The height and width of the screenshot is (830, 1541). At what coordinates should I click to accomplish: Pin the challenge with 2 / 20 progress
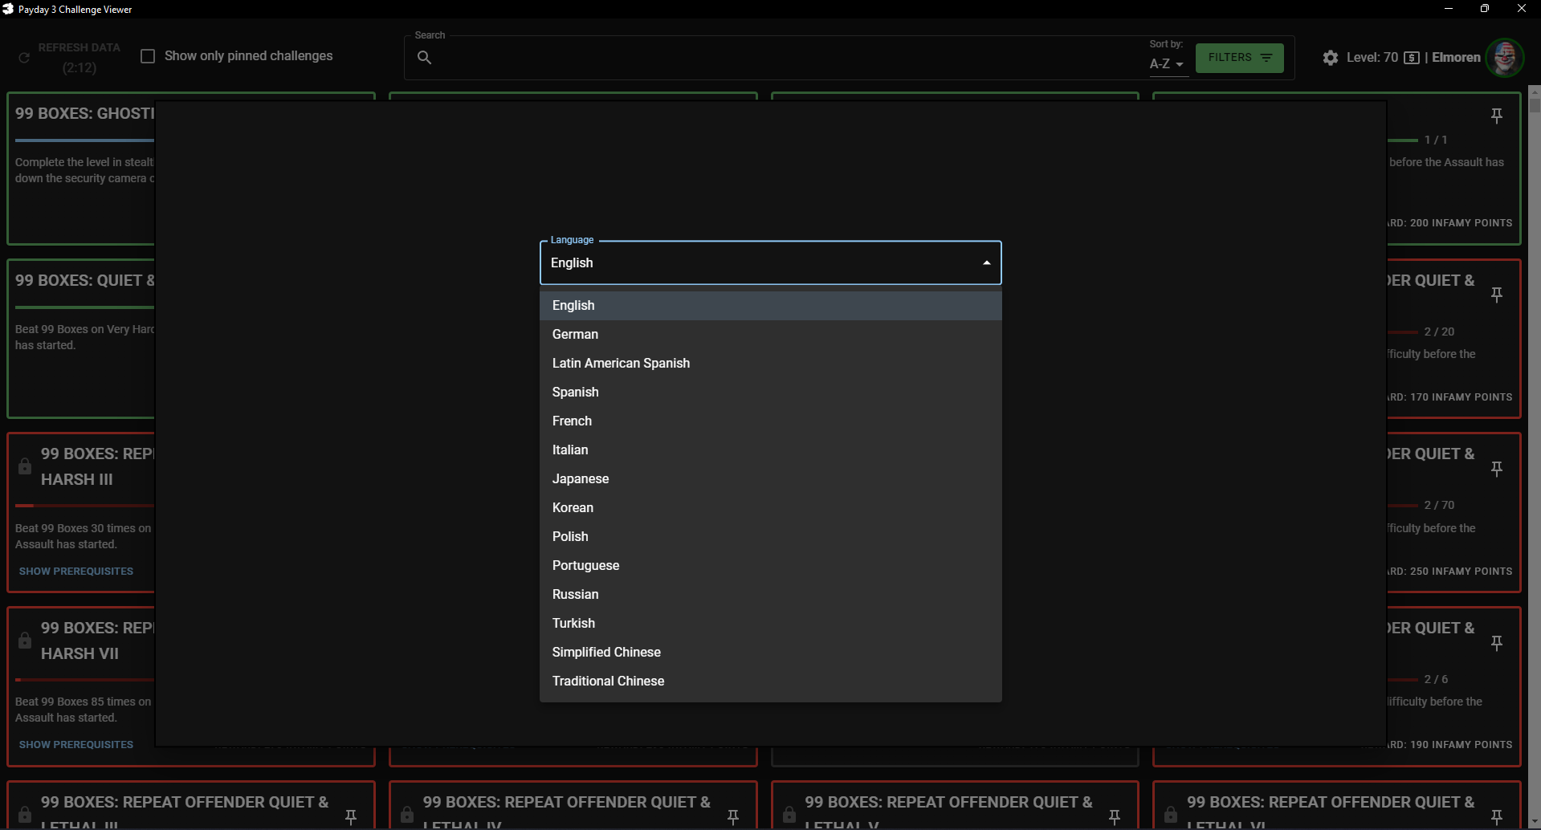tap(1497, 295)
